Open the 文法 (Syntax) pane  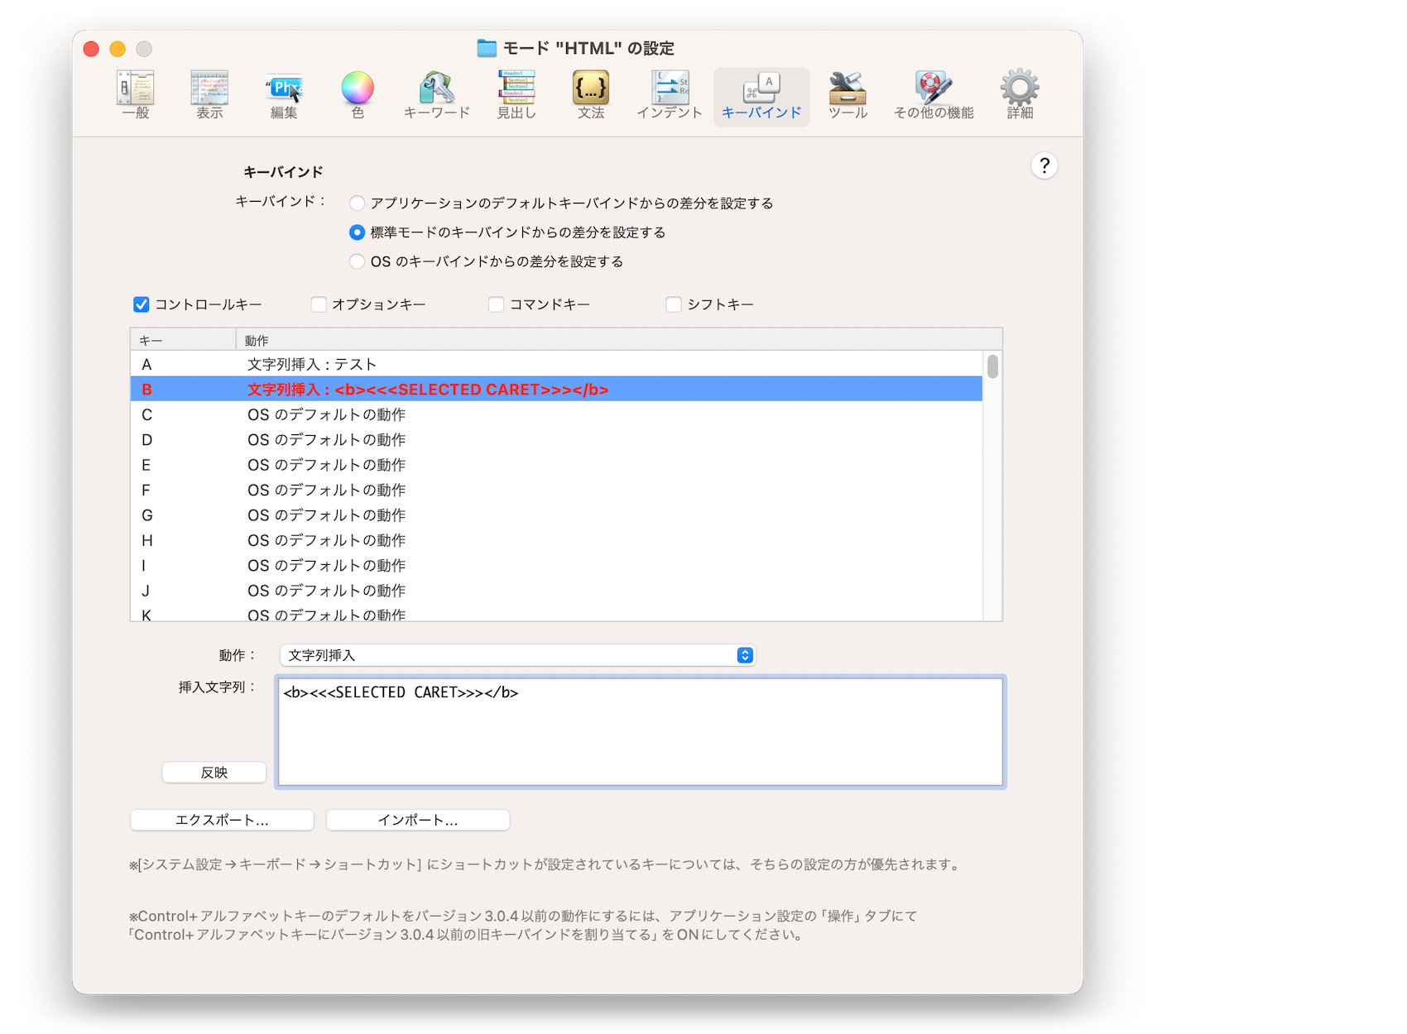coord(591,95)
